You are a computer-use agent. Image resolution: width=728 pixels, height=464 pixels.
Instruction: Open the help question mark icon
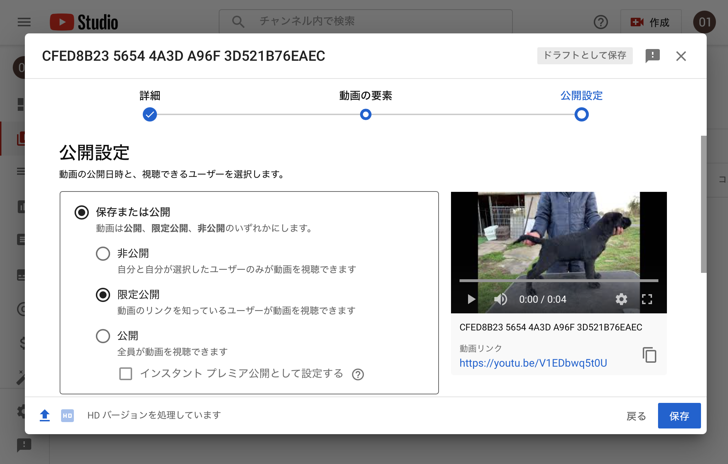tap(601, 22)
